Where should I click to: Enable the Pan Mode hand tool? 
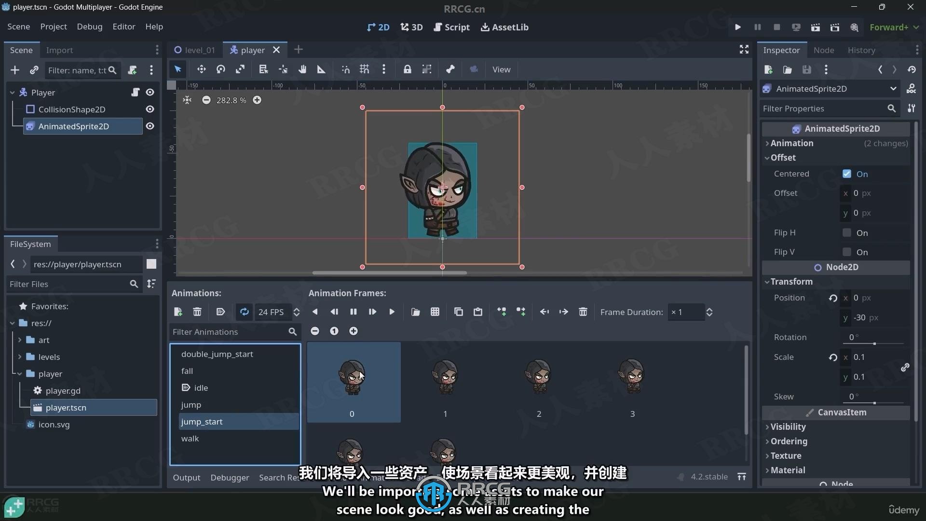coord(302,69)
